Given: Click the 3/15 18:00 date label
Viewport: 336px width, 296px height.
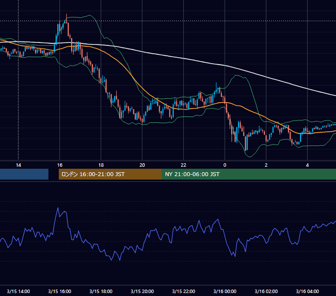Looking at the screenshot, I should pyautogui.click(x=101, y=291).
